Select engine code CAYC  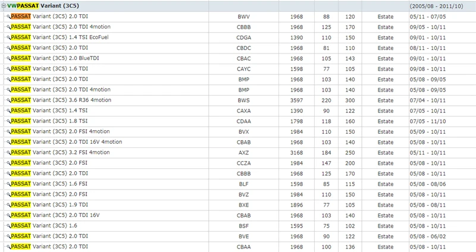[x=244, y=69]
